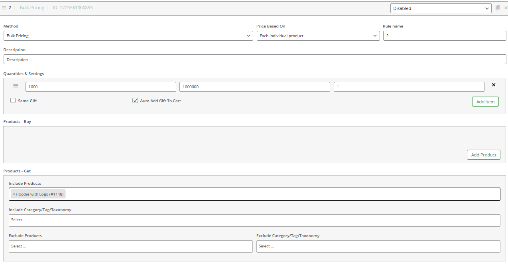
Task: Remove the Hoodie with Logo tag
Action: 14,194
